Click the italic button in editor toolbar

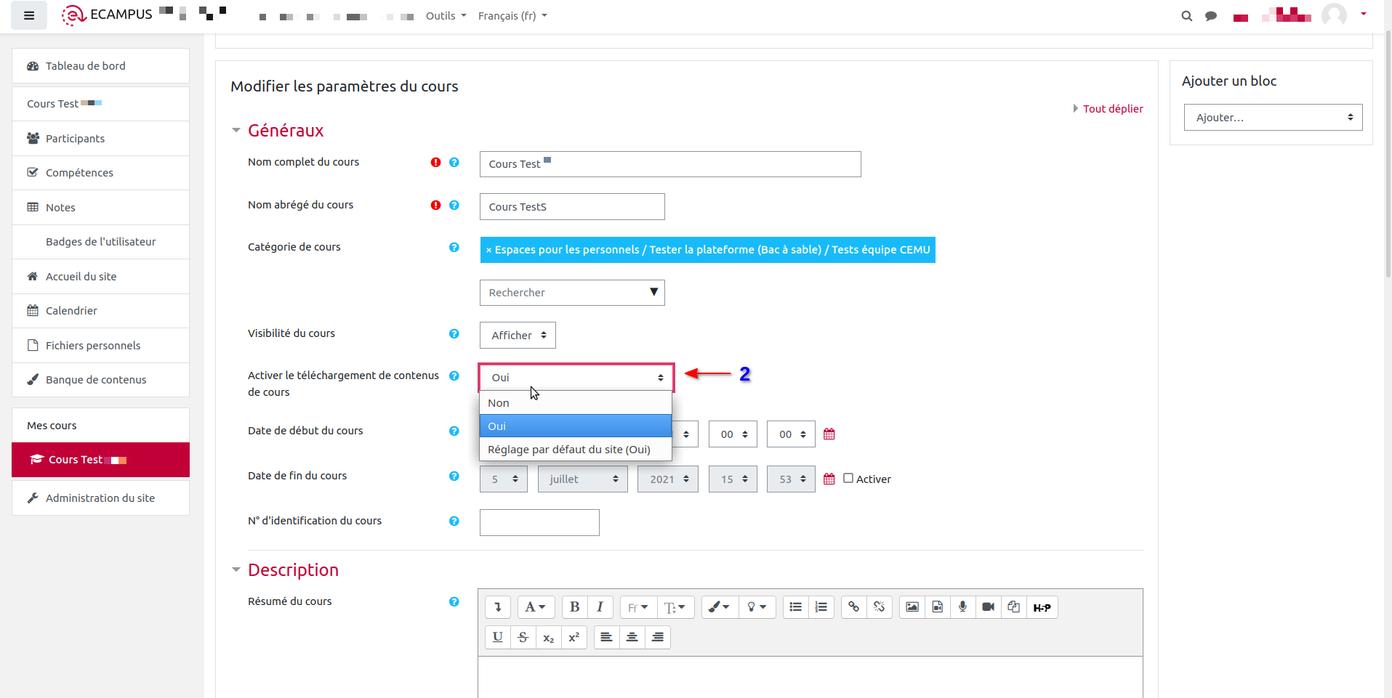(600, 607)
